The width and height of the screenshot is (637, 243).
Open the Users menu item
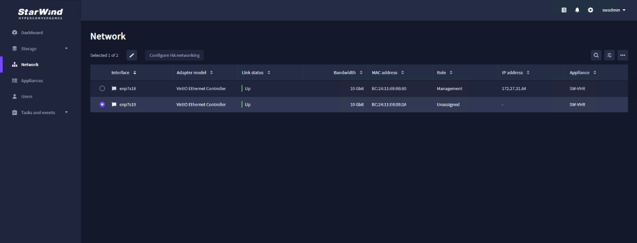click(27, 97)
